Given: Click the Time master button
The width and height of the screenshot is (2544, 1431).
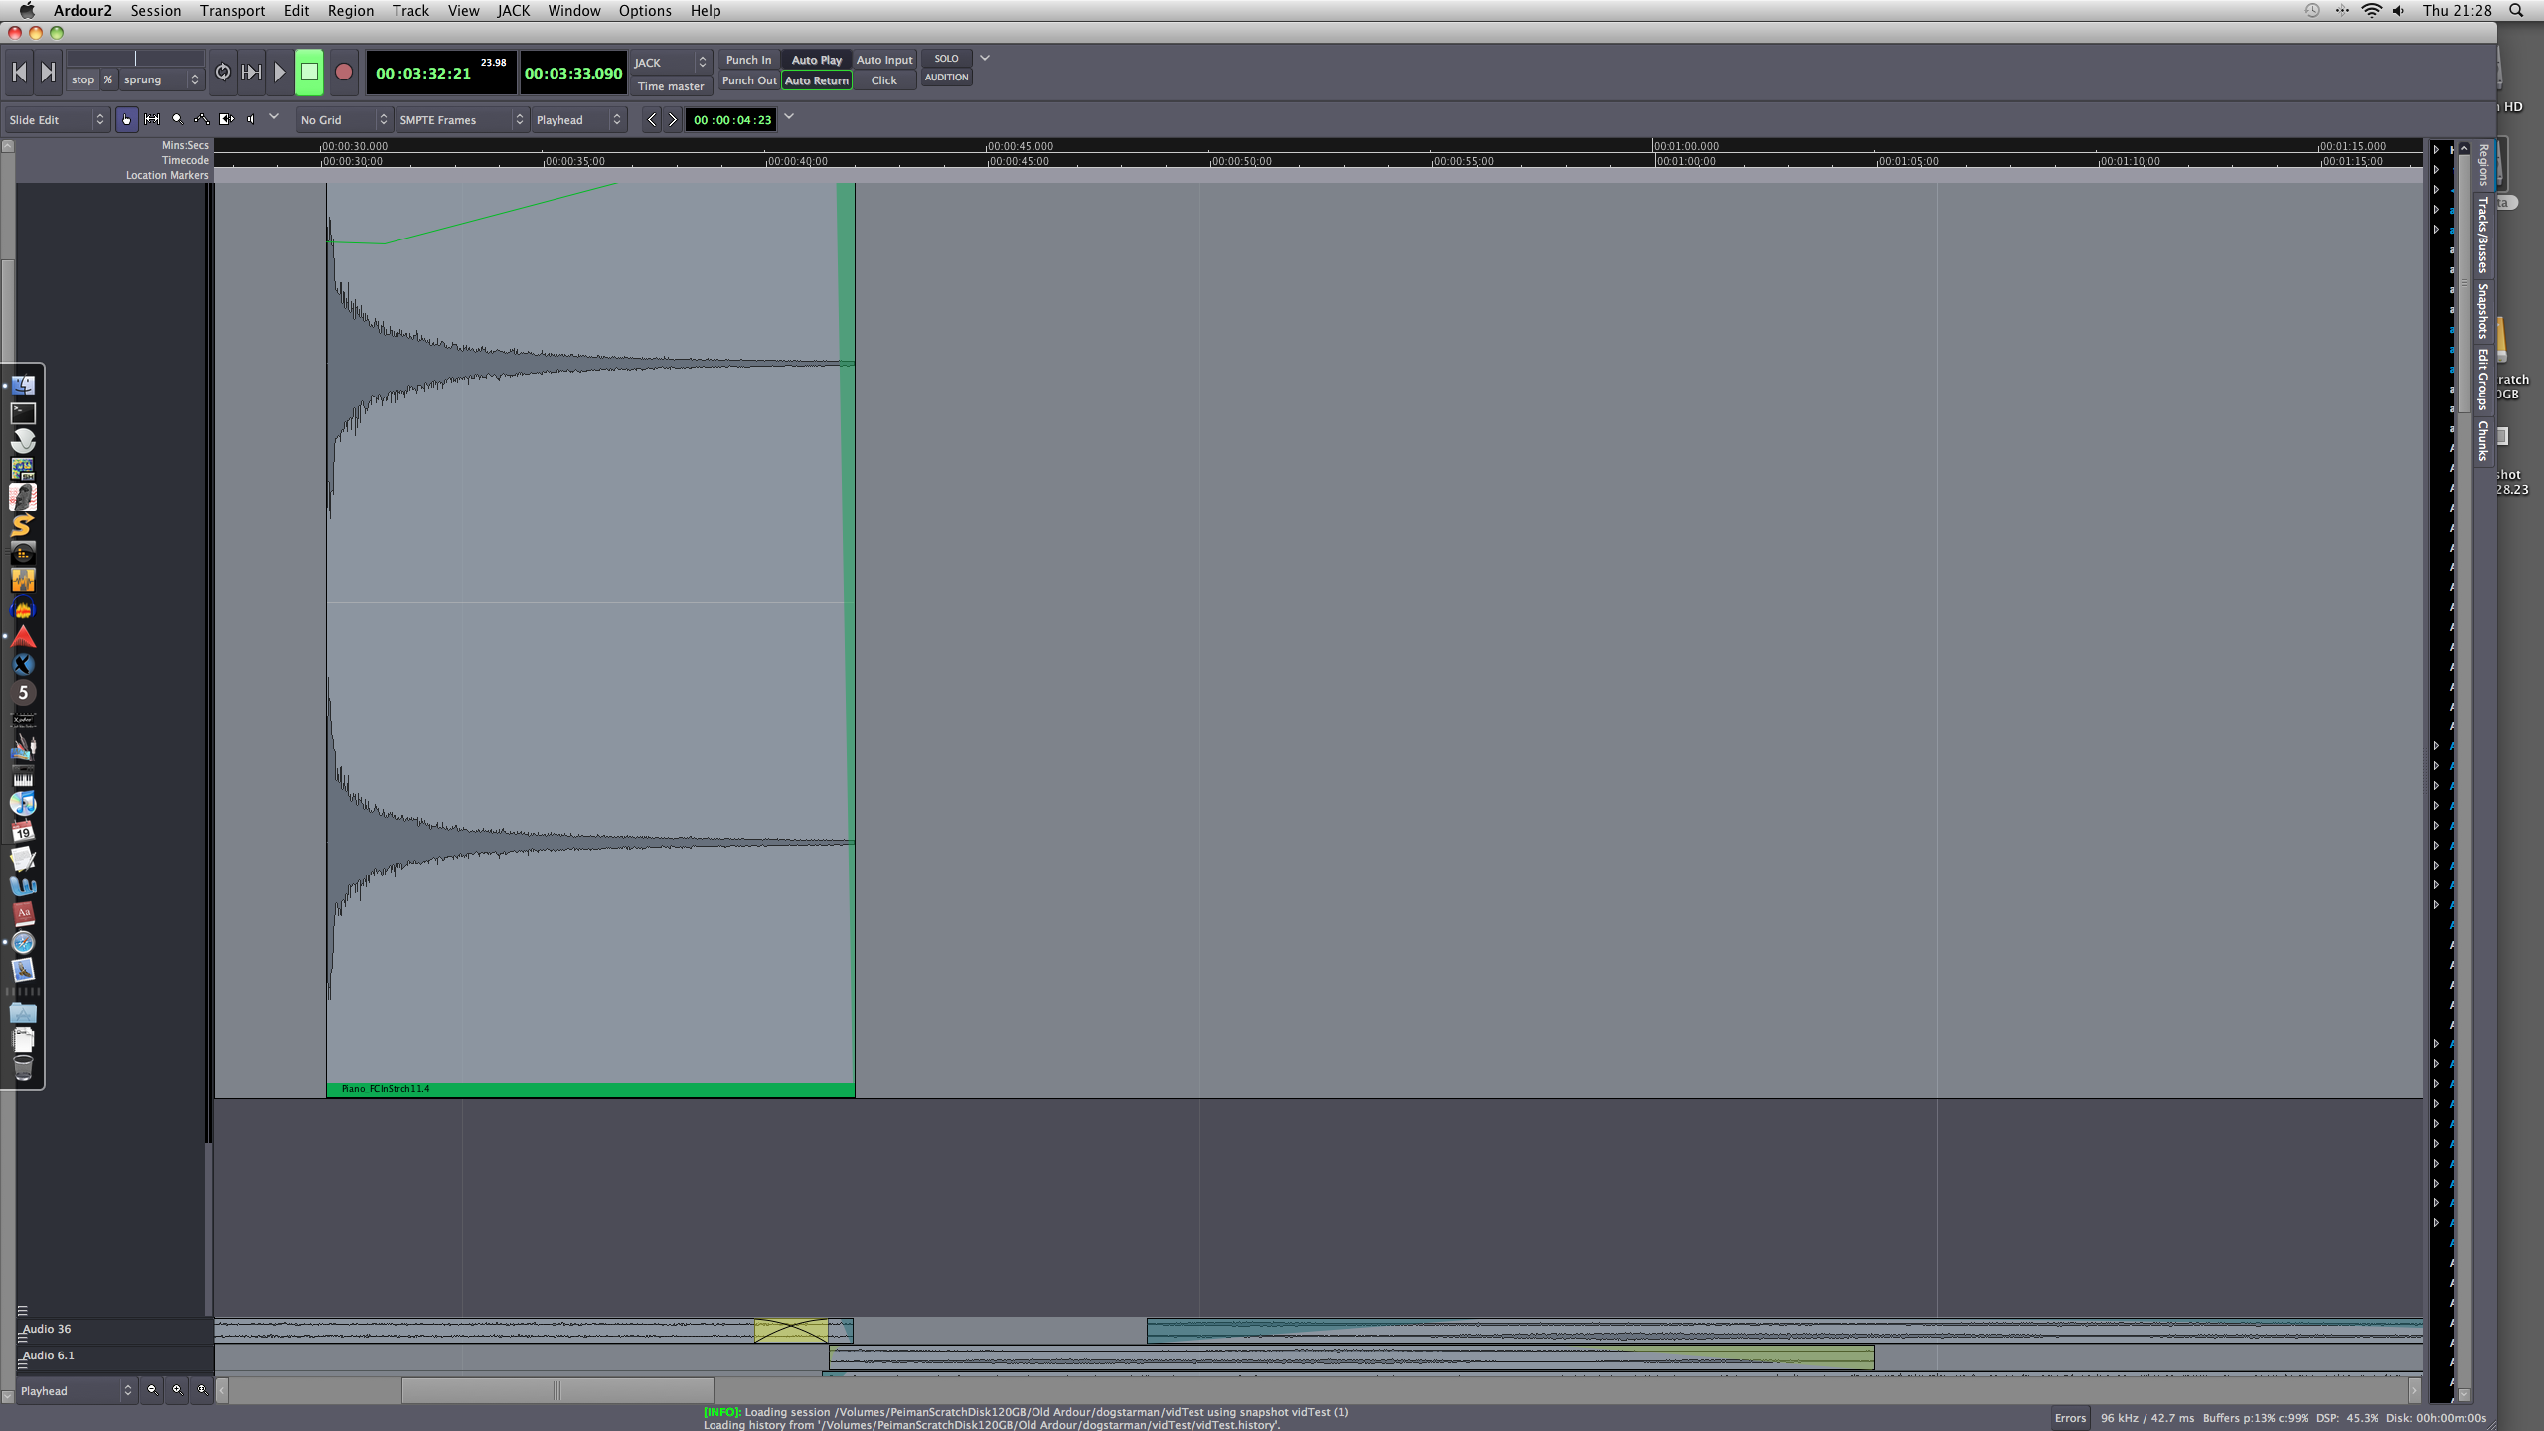Looking at the screenshot, I should (x=671, y=86).
